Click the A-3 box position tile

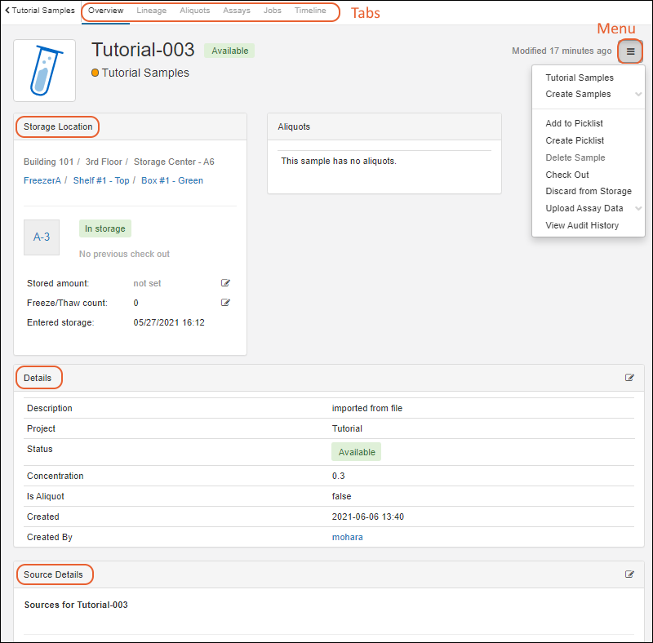coord(42,237)
